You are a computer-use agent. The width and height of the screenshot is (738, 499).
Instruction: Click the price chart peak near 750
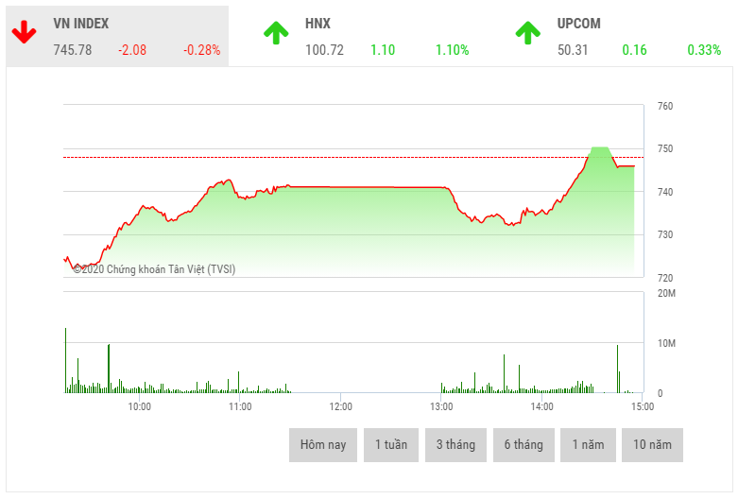599,148
